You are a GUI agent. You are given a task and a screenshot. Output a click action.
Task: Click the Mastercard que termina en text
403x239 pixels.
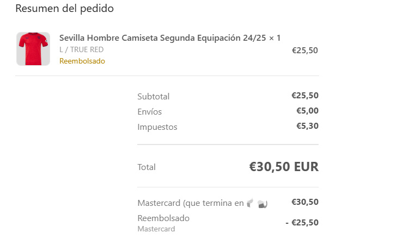tap(191, 203)
